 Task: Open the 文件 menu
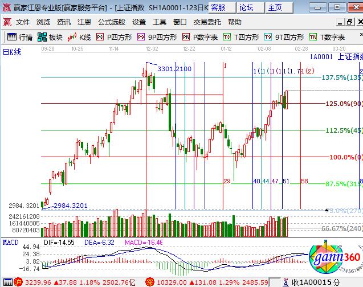[x=23, y=22]
